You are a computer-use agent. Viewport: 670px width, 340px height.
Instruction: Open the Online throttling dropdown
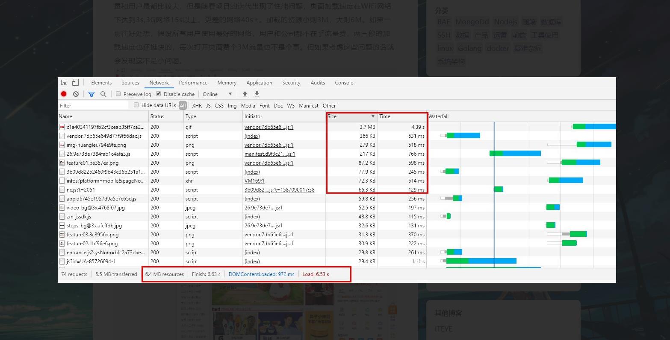pyautogui.click(x=217, y=94)
